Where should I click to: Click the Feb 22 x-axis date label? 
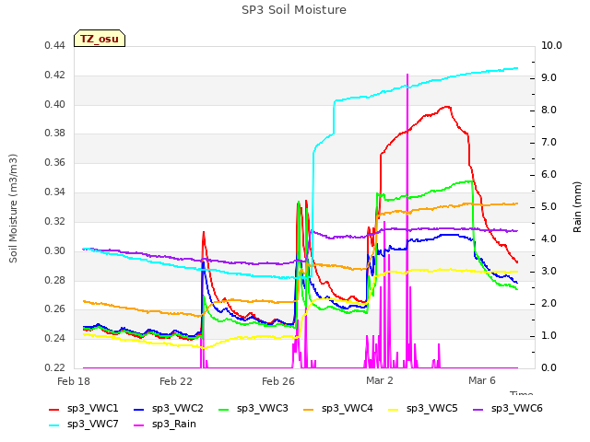click(176, 381)
